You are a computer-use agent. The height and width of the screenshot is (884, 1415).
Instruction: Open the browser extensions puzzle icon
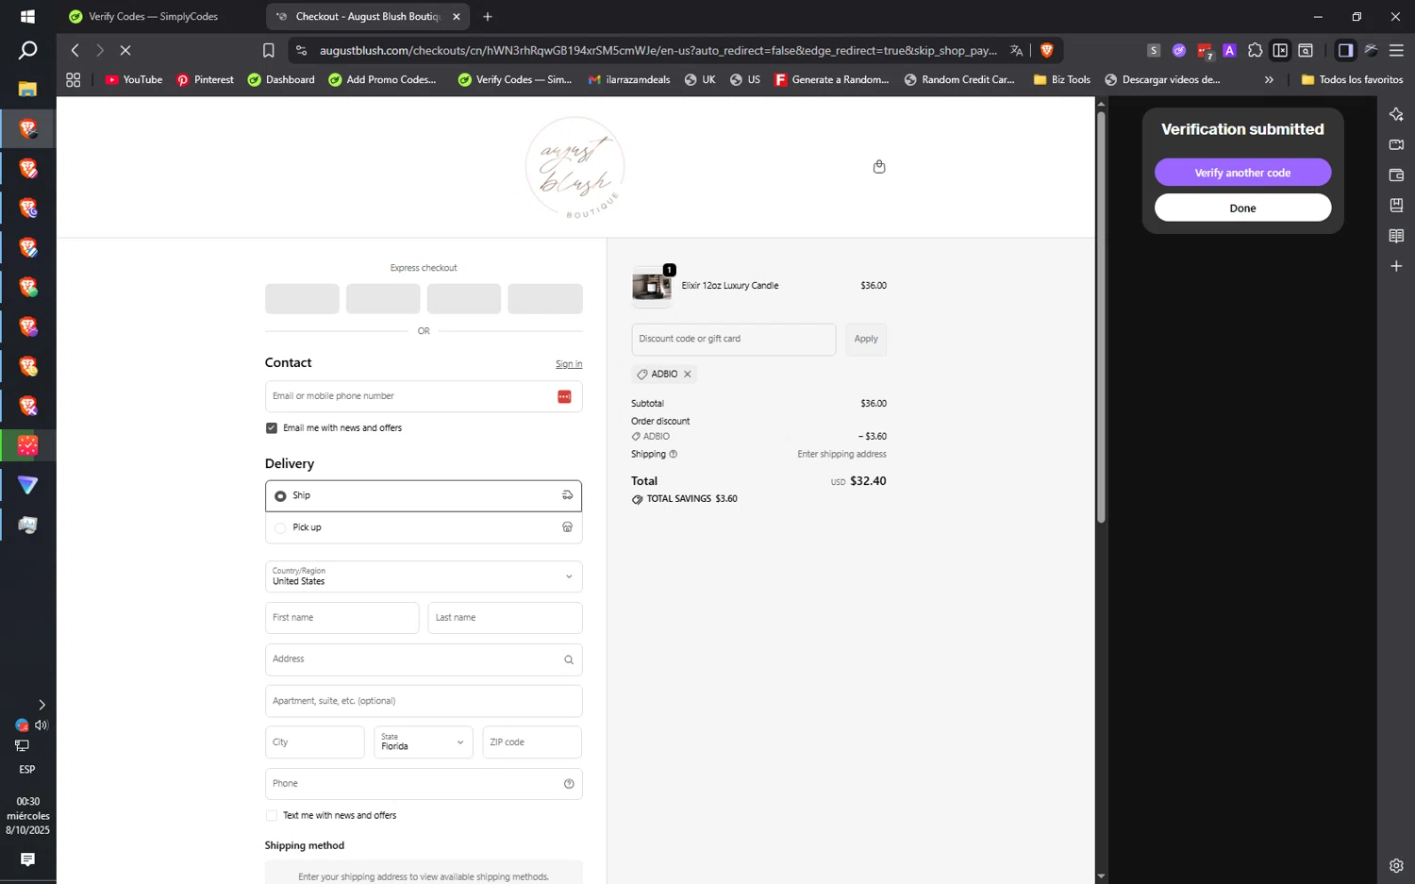click(1255, 51)
